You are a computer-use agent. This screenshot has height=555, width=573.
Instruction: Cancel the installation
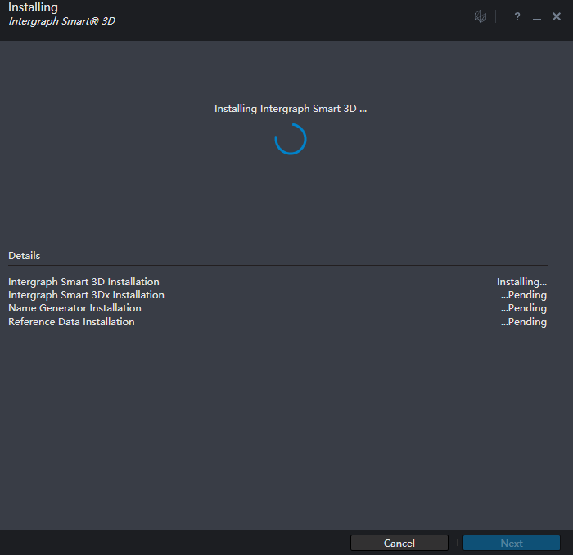pos(399,543)
